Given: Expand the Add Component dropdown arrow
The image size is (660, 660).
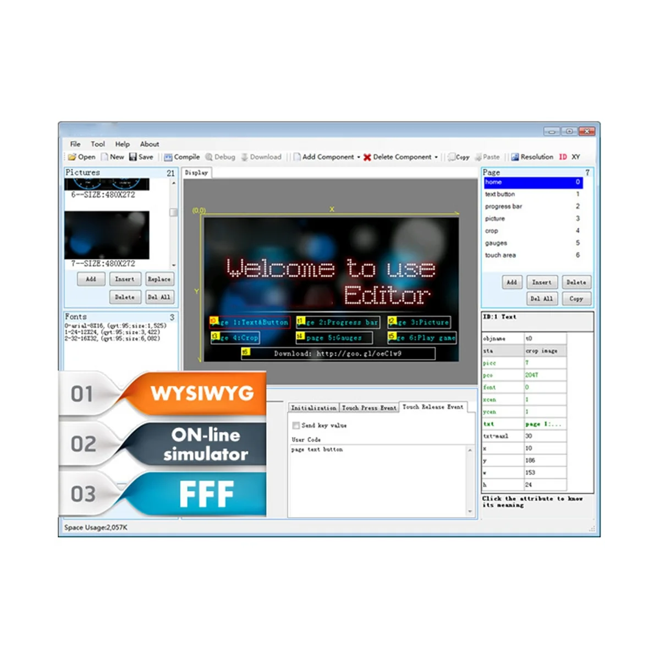Looking at the screenshot, I should click(359, 157).
